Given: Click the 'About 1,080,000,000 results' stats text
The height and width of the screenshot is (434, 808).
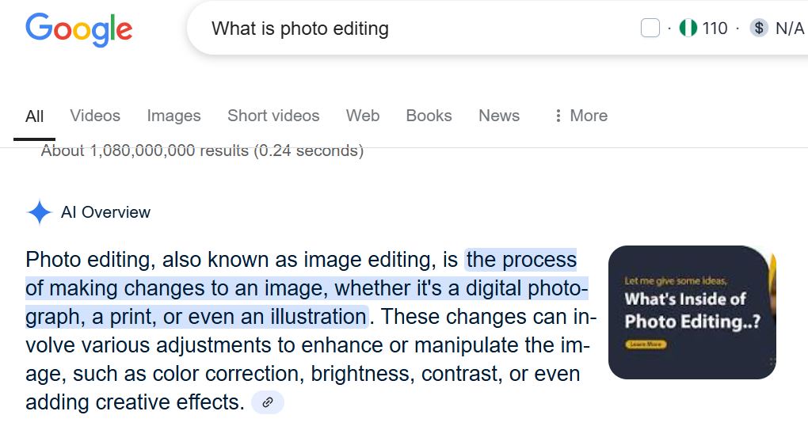Looking at the screenshot, I should pos(202,150).
